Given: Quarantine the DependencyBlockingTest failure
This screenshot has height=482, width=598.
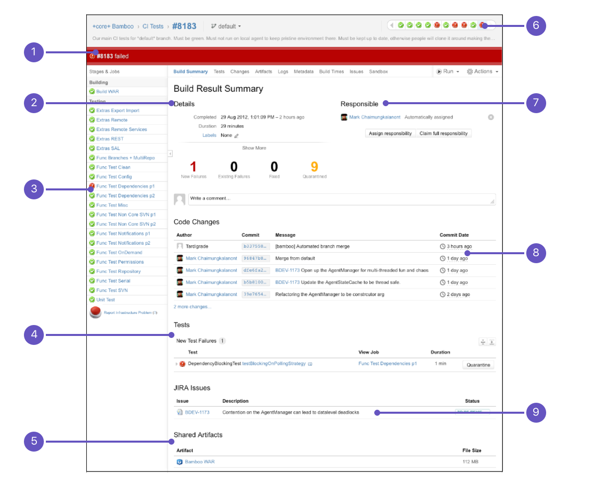Looking at the screenshot, I should [x=478, y=365].
